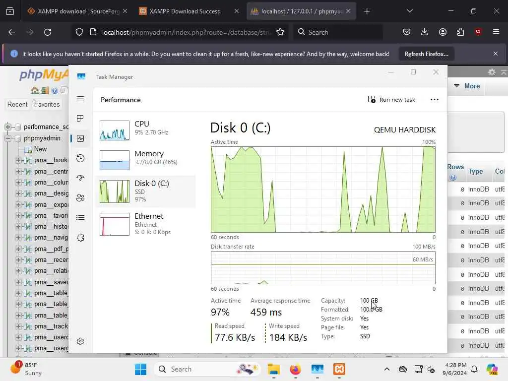508x381 pixels.
Task: Expand pma__export_templates table node
Action: (x=18, y=205)
